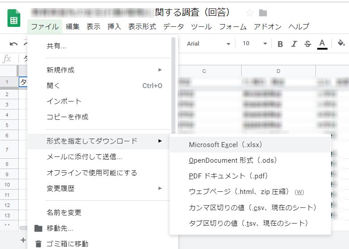Open the フォーム menu
The height and width of the screenshot is (249, 349).
click(233, 27)
